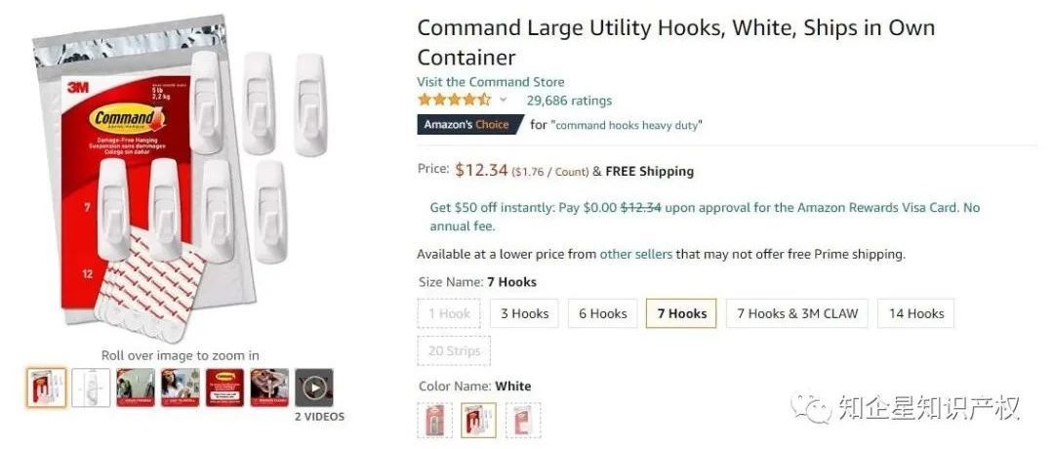Viewport: 1054px width, 449px height.
Task: Choose the 6 Hooks size option
Action: [602, 313]
